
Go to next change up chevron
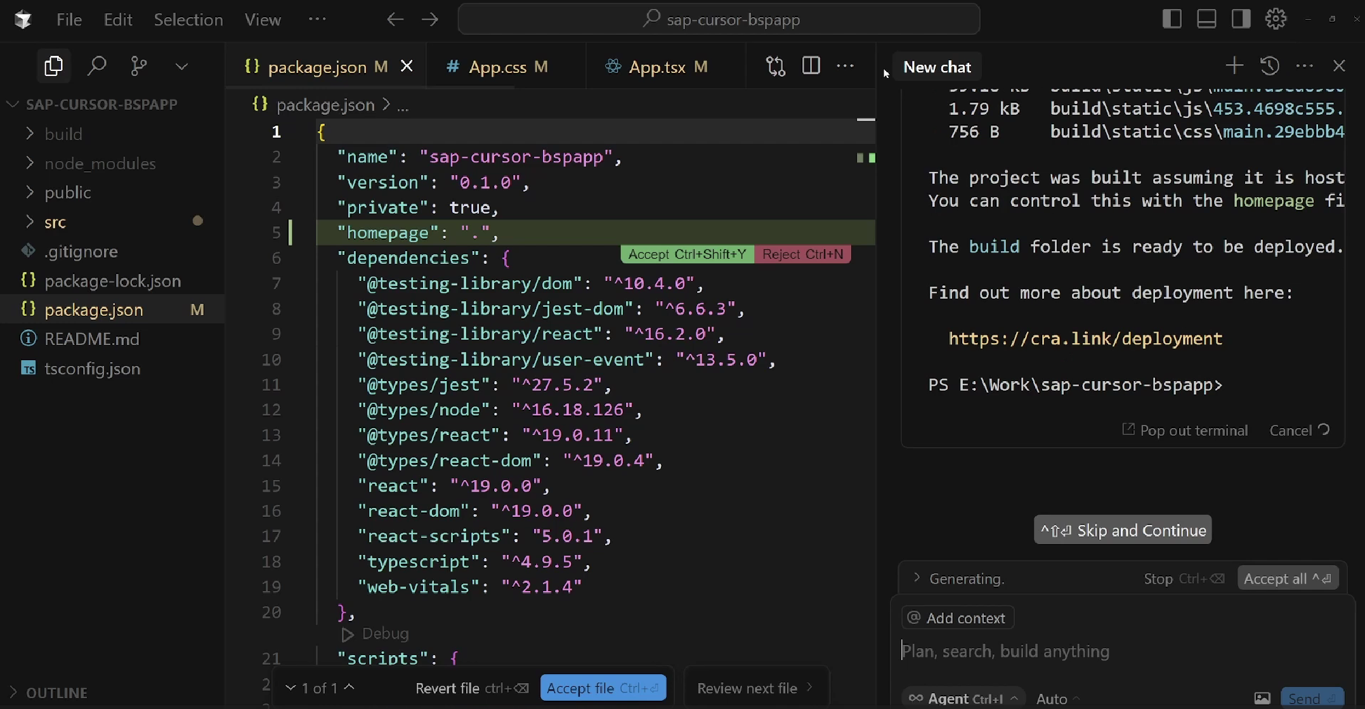349,687
